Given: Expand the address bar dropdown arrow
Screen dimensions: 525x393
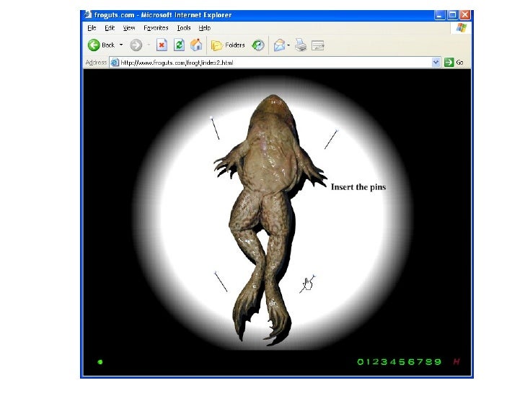Looking at the screenshot, I should [436, 62].
